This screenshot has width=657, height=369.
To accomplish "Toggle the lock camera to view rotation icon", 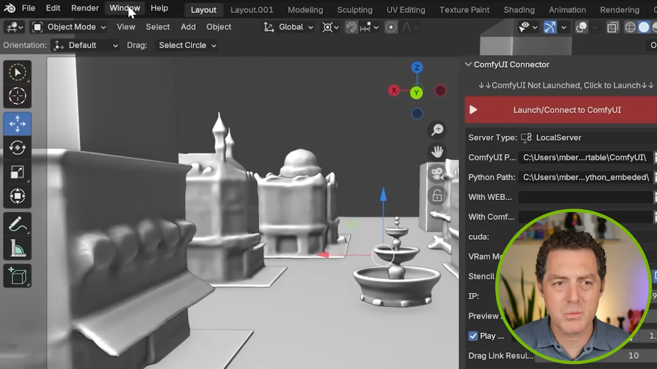I will (x=437, y=196).
